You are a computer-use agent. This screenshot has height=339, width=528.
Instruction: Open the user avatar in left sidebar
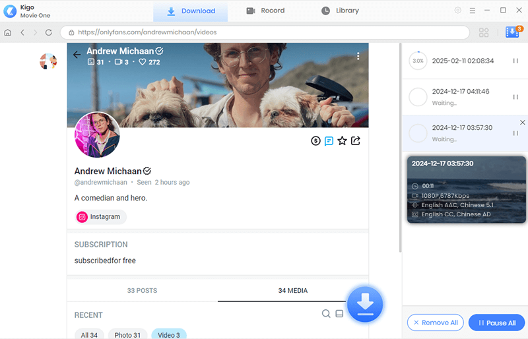(x=48, y=61)
